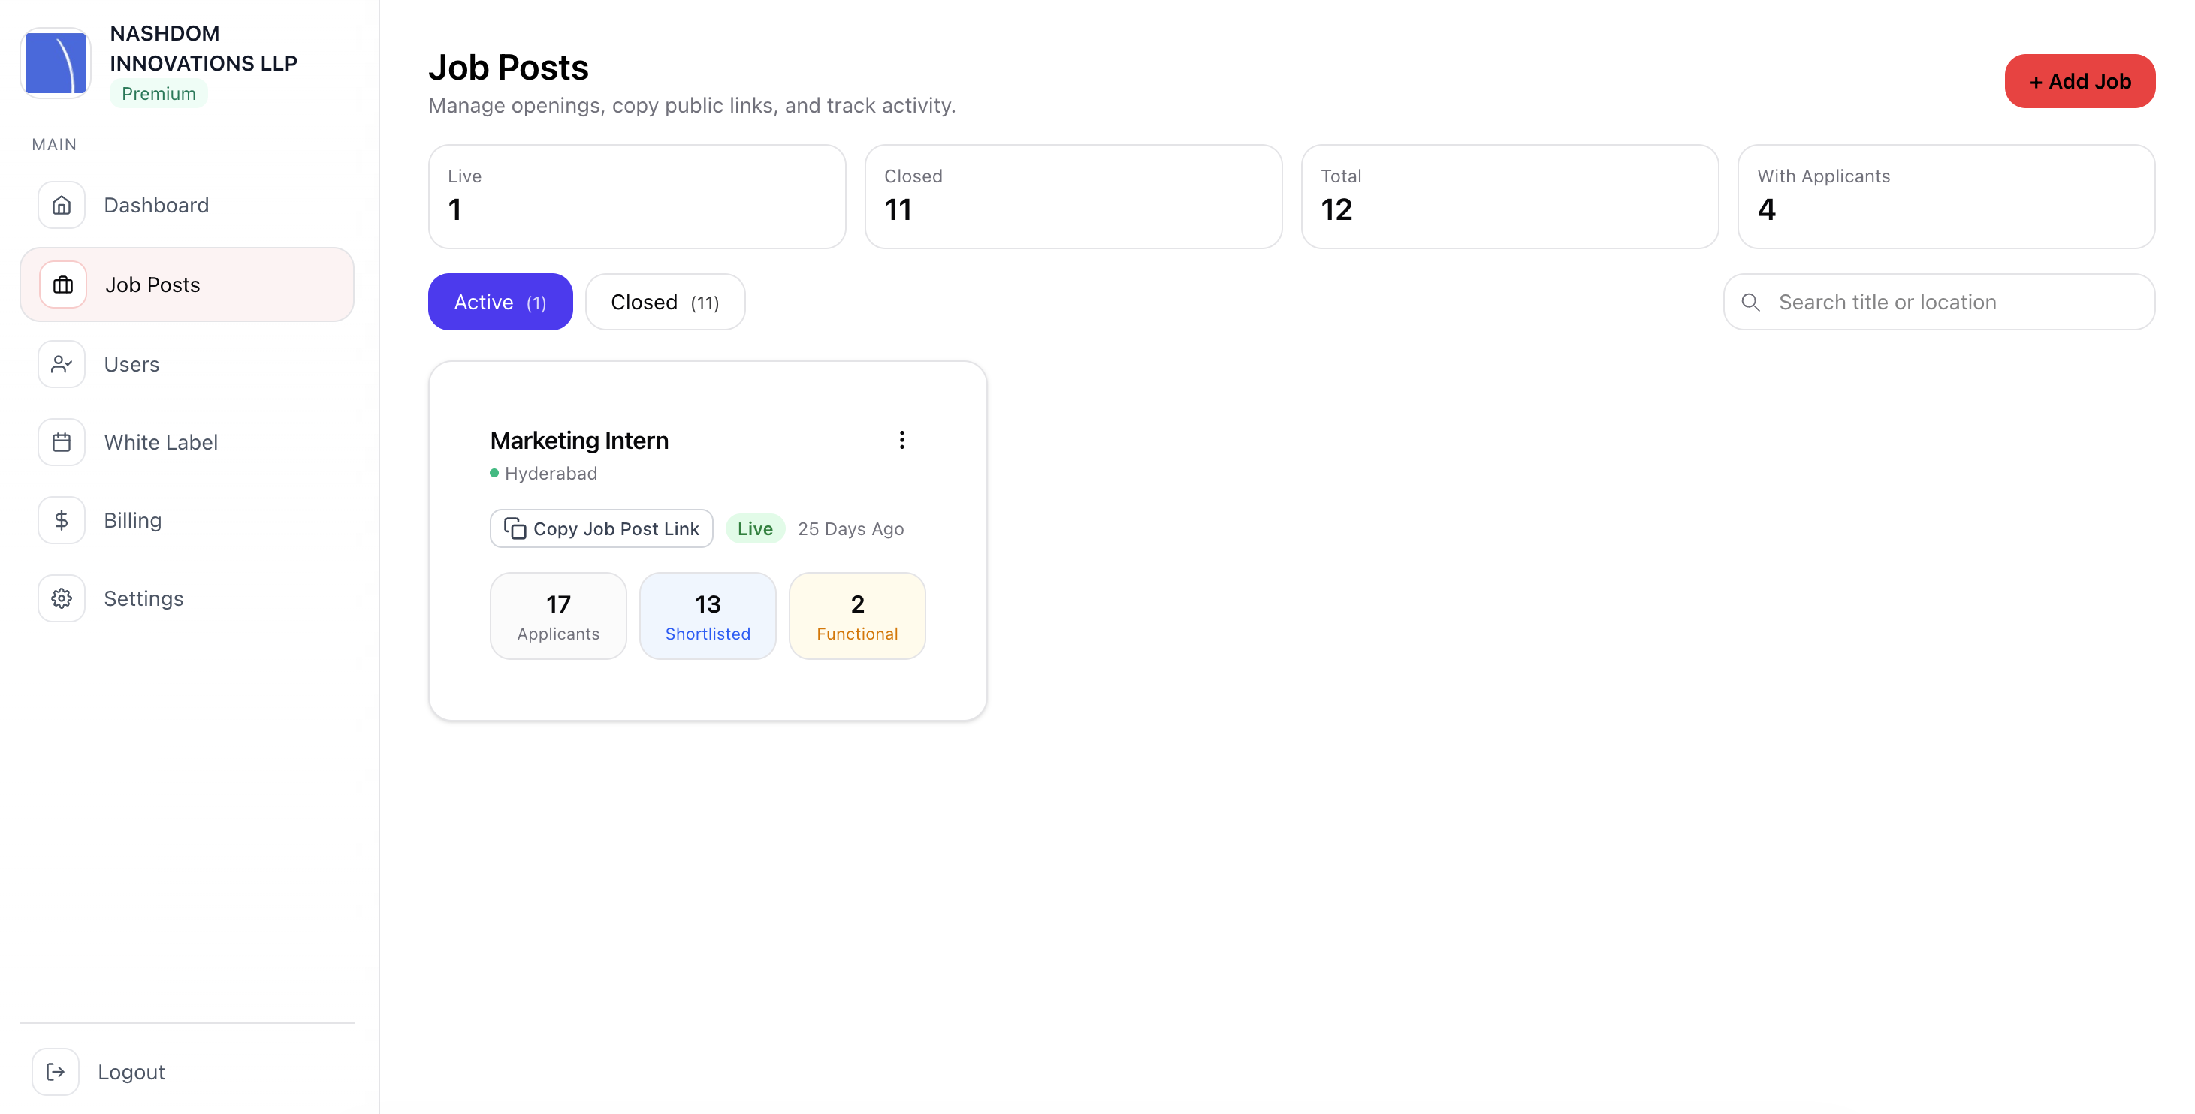Copy the Marketing Intern job post link
The width and height of the screenshot is (2195, 1114).
602,529
